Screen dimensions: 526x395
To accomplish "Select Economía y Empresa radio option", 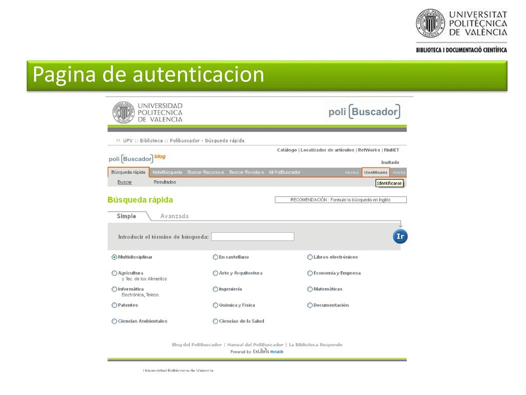I will coord(310,274).
